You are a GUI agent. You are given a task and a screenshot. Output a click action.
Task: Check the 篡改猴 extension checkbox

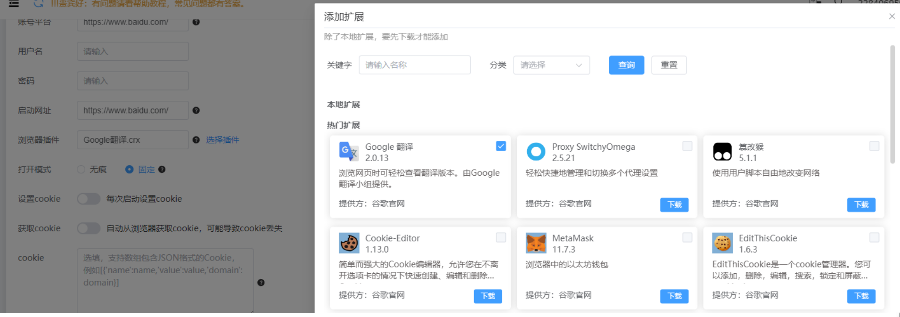(x=874, y=146)
